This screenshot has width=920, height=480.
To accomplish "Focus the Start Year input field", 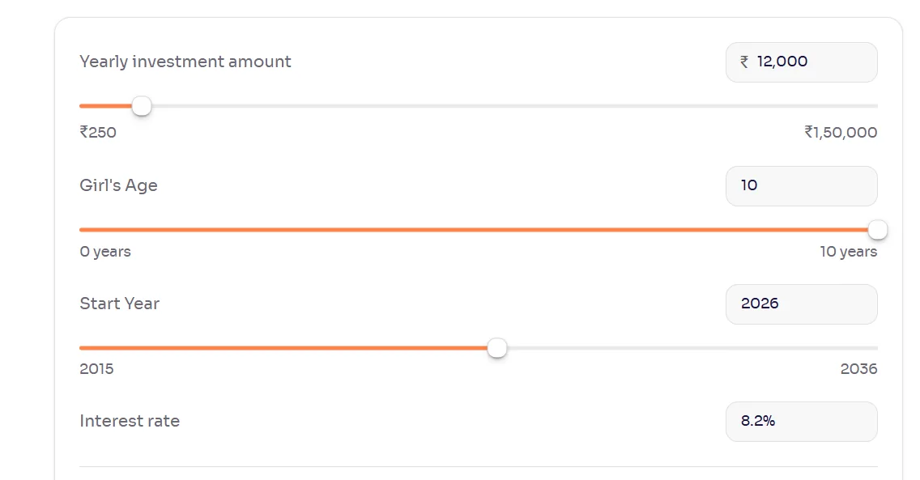I will 801,304.
